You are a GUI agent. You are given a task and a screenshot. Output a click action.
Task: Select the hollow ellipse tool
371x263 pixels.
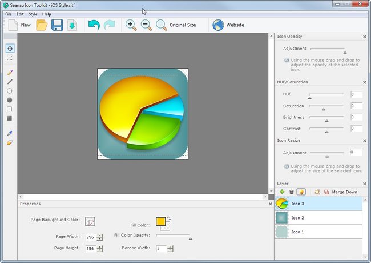pyautogui.click(x=10, y=91)
